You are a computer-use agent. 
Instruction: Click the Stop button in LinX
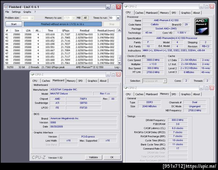coord(112,24)
